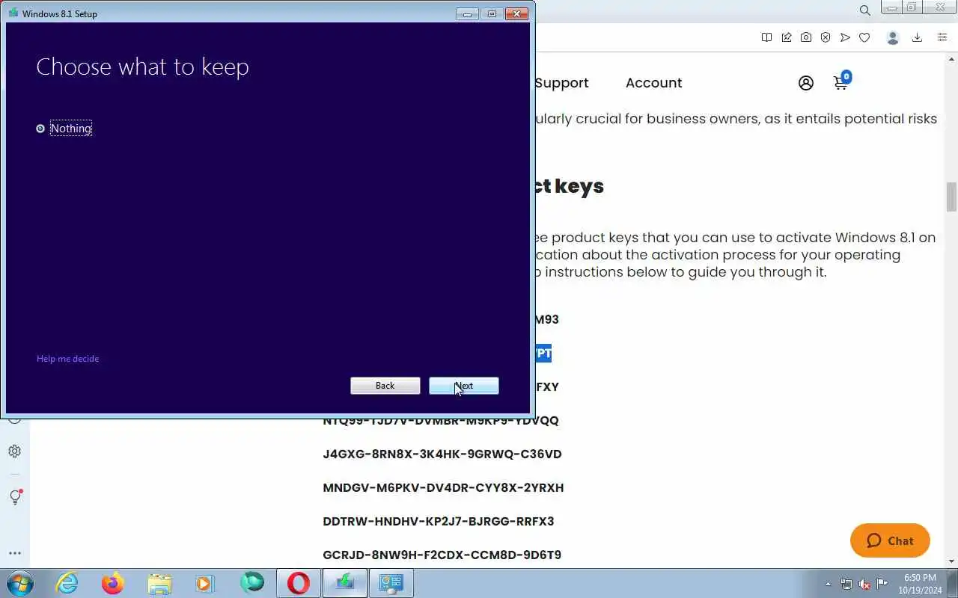958x598 pixels.
Task: Click key DDTRW-HNDHV-KP2J7-BJRGG-RRFX3
Action: pyautogui.click(x=439, y=522)
